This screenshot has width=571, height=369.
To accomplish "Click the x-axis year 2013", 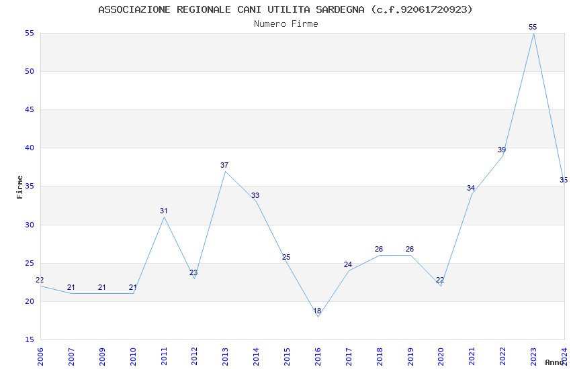I will (225, 356).
